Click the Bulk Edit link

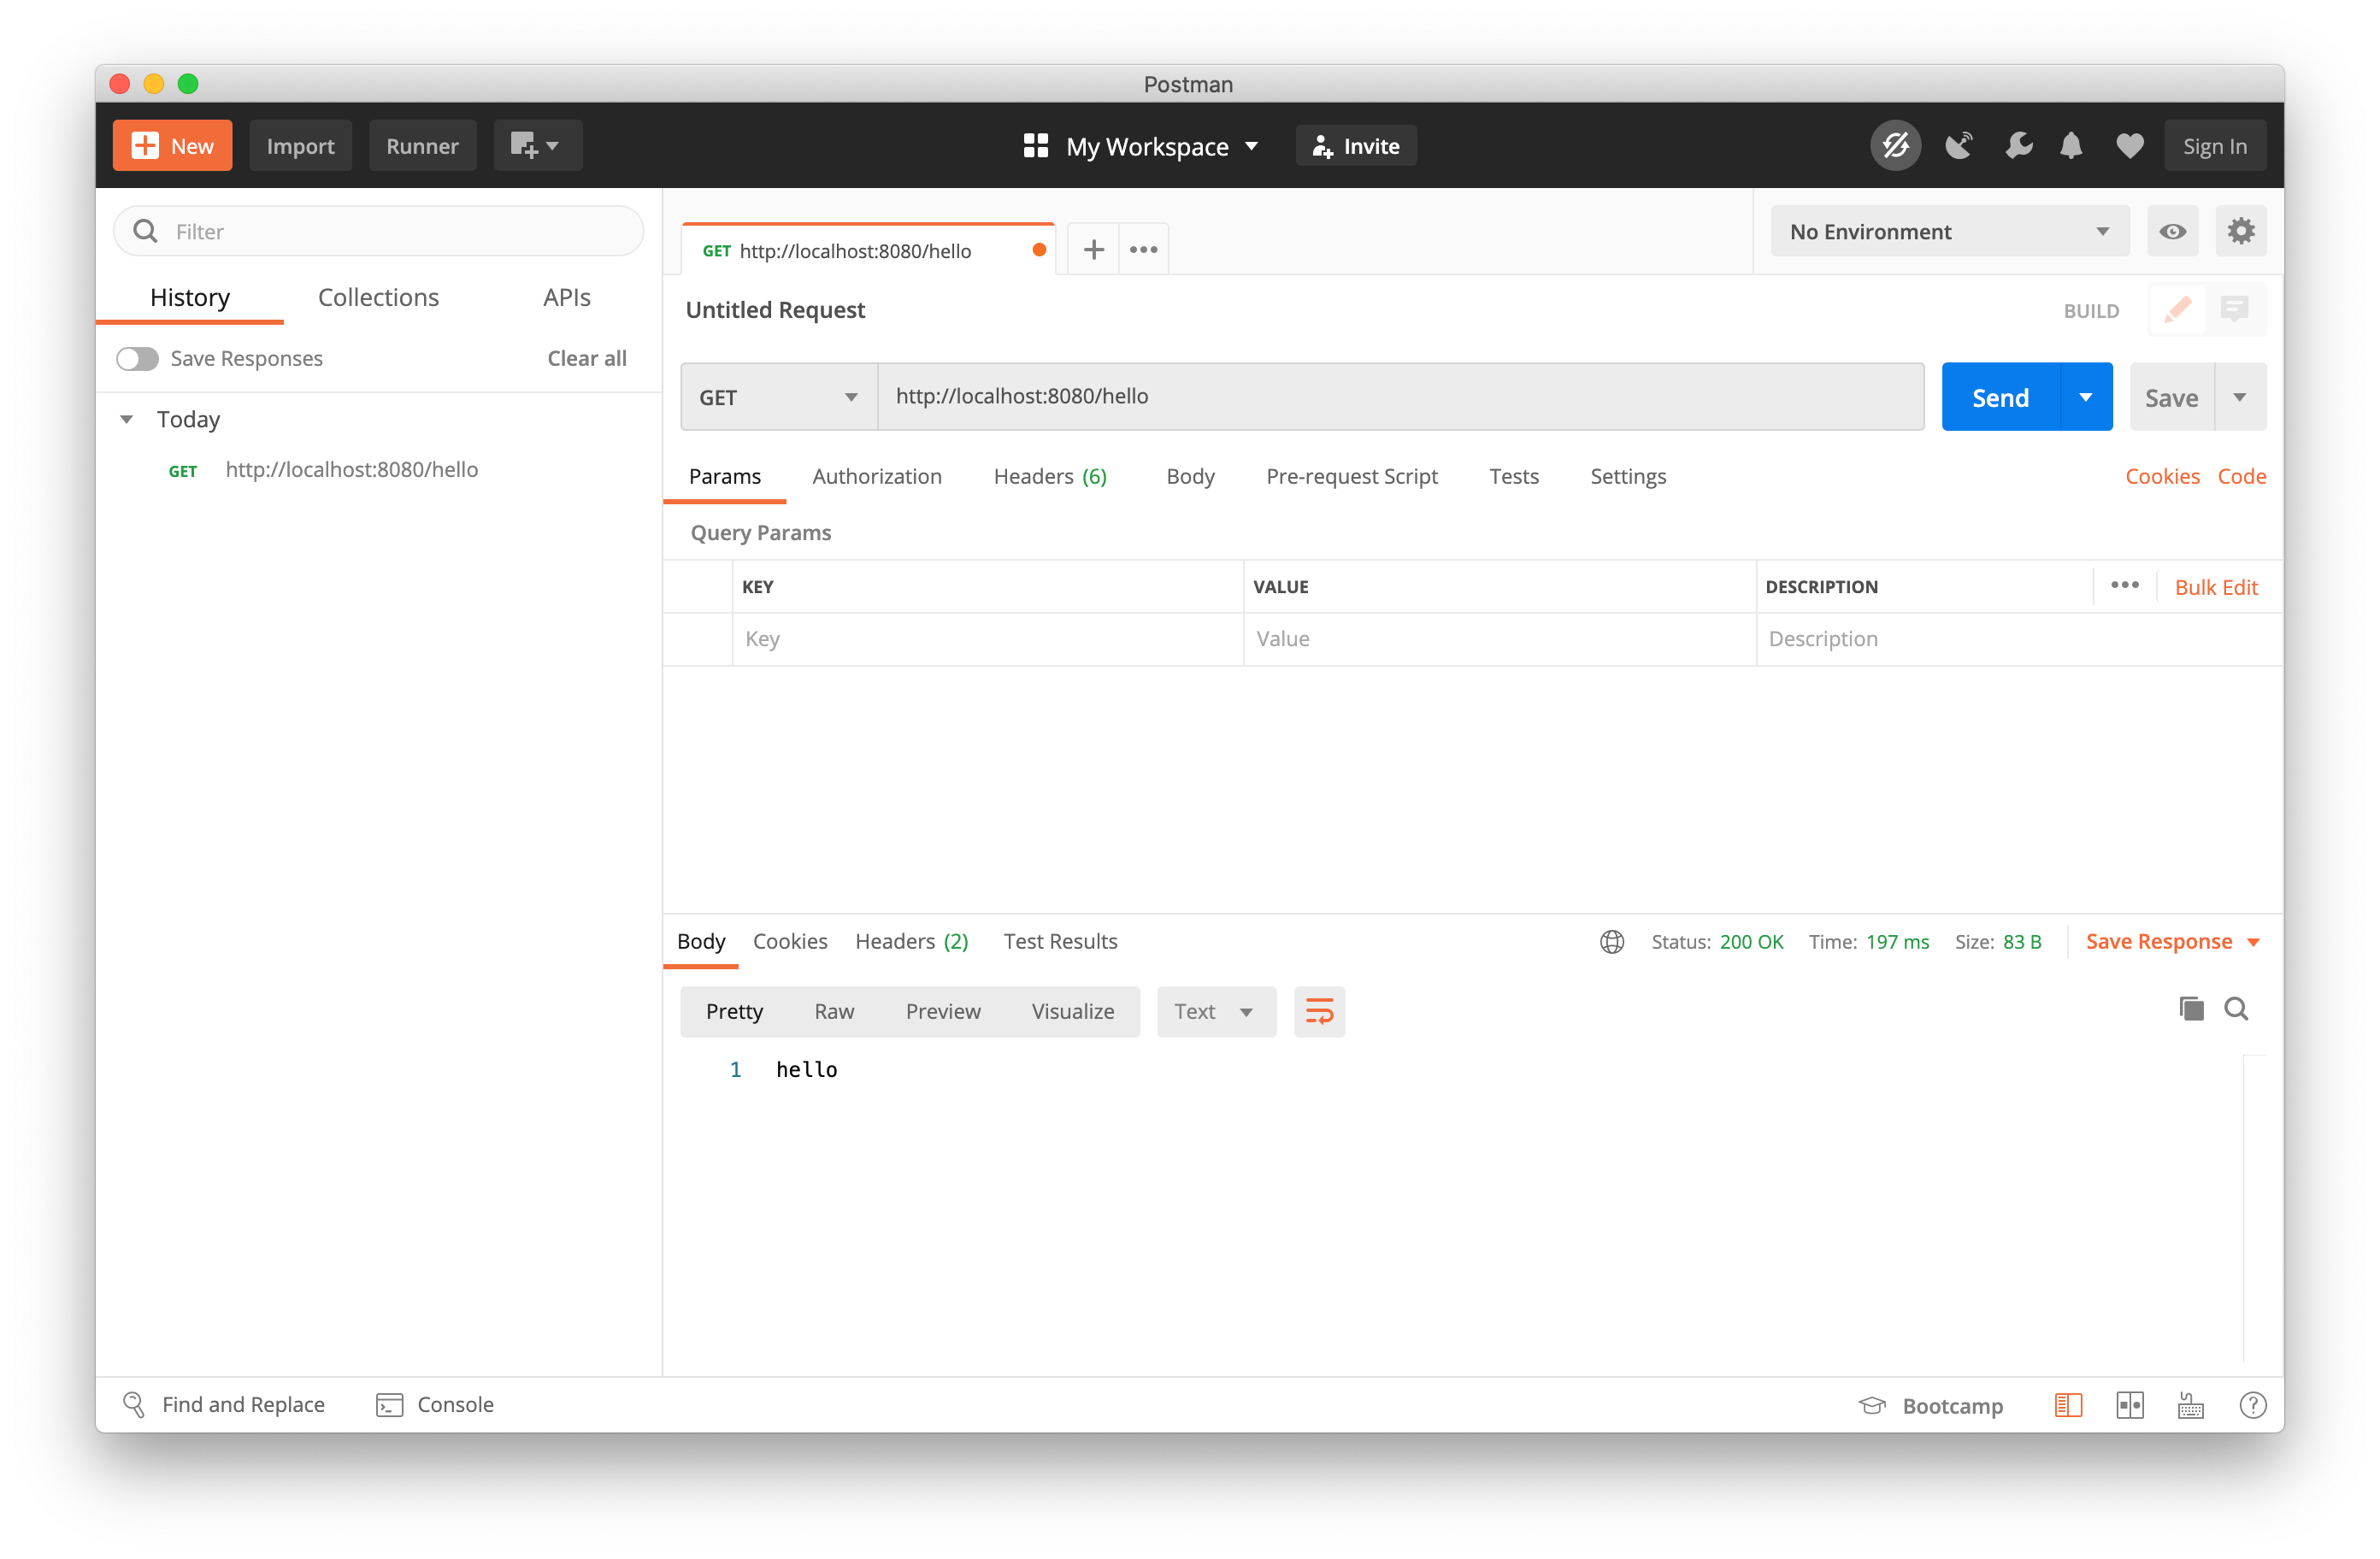coord(2216,587)
